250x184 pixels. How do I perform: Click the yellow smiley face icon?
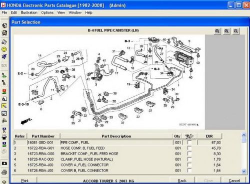(x=4, y=49)
